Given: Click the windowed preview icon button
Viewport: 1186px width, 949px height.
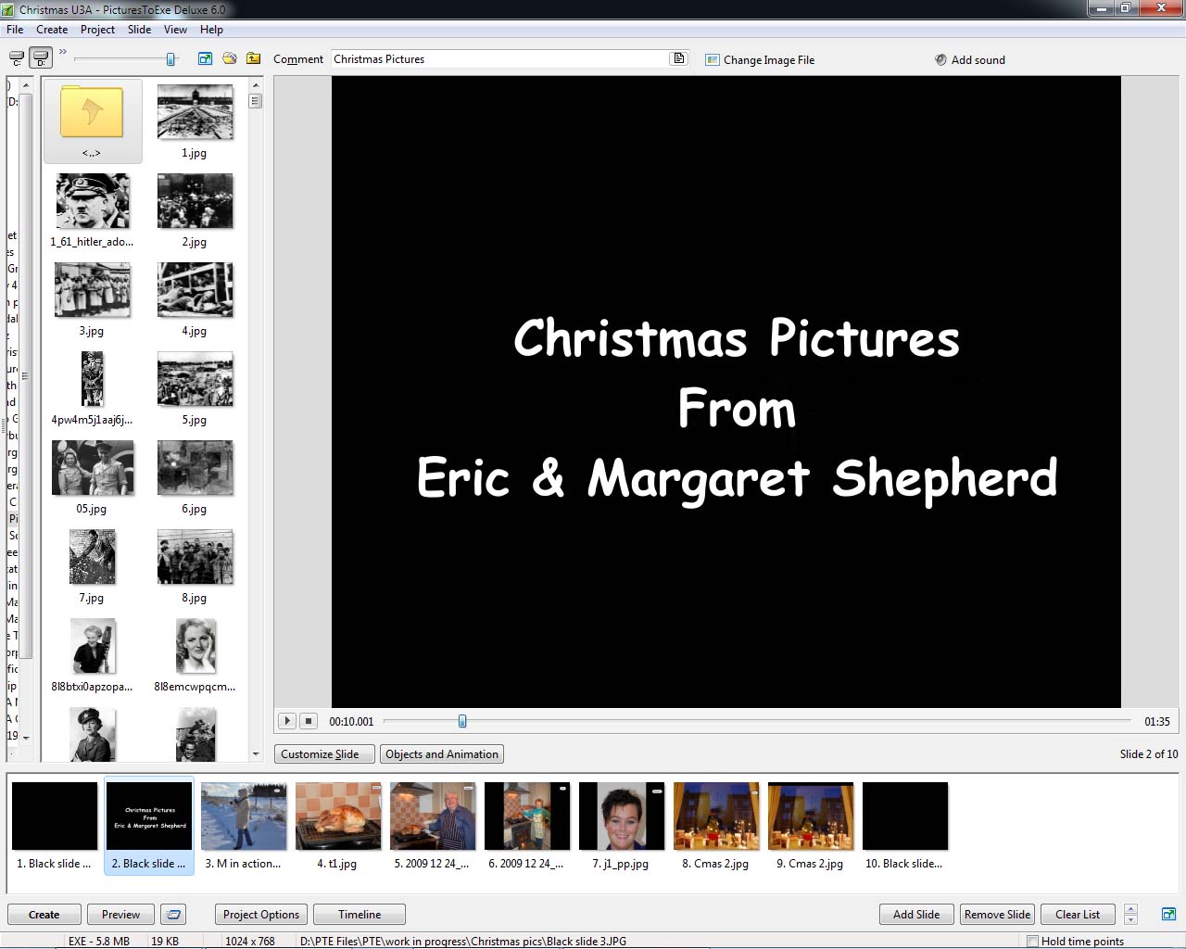Looking at the screenshot, I should tap(173, 914).
